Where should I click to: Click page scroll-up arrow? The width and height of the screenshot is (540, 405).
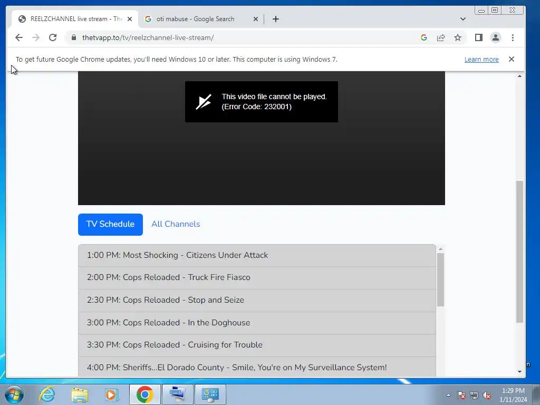point(519,76)
